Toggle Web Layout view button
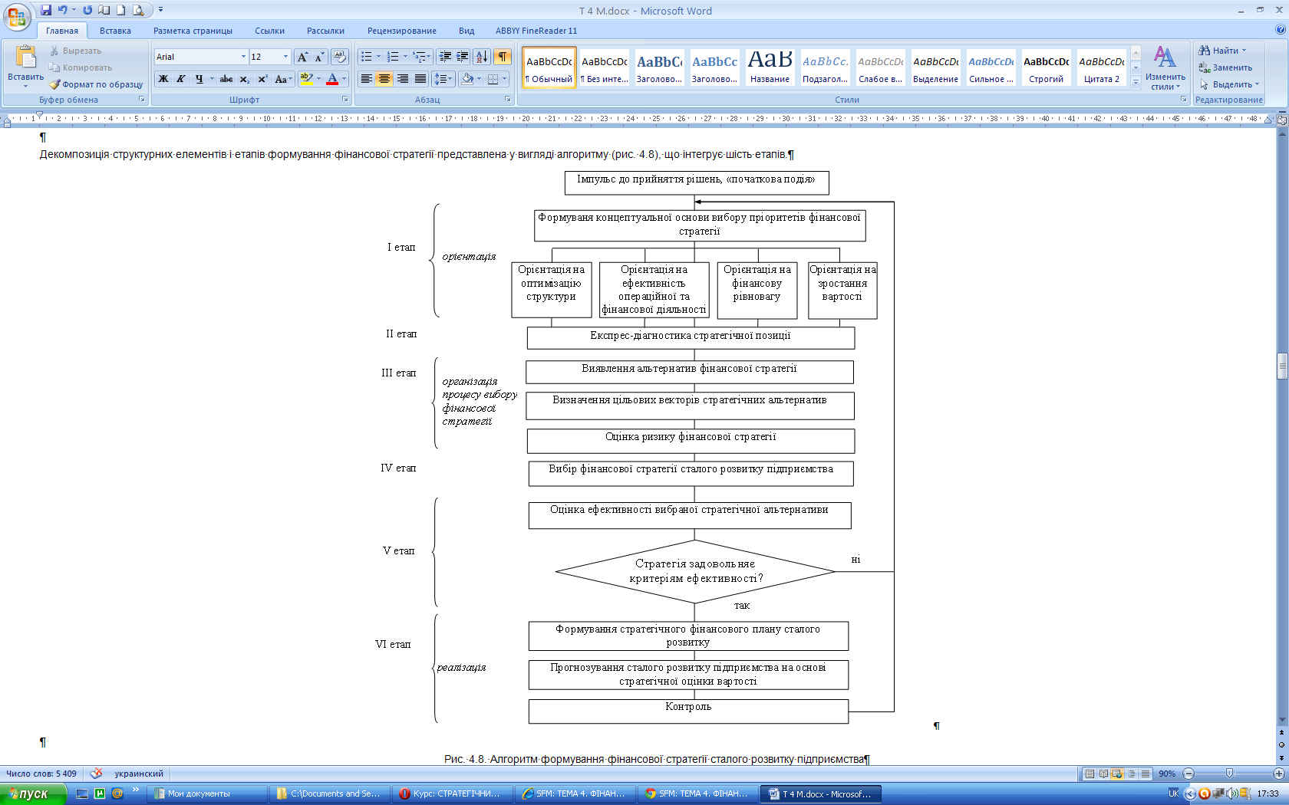 1117,774
